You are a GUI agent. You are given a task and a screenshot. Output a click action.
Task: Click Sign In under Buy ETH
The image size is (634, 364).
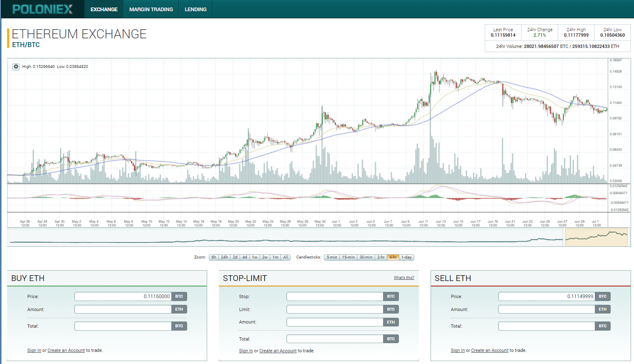click(34, 351)
